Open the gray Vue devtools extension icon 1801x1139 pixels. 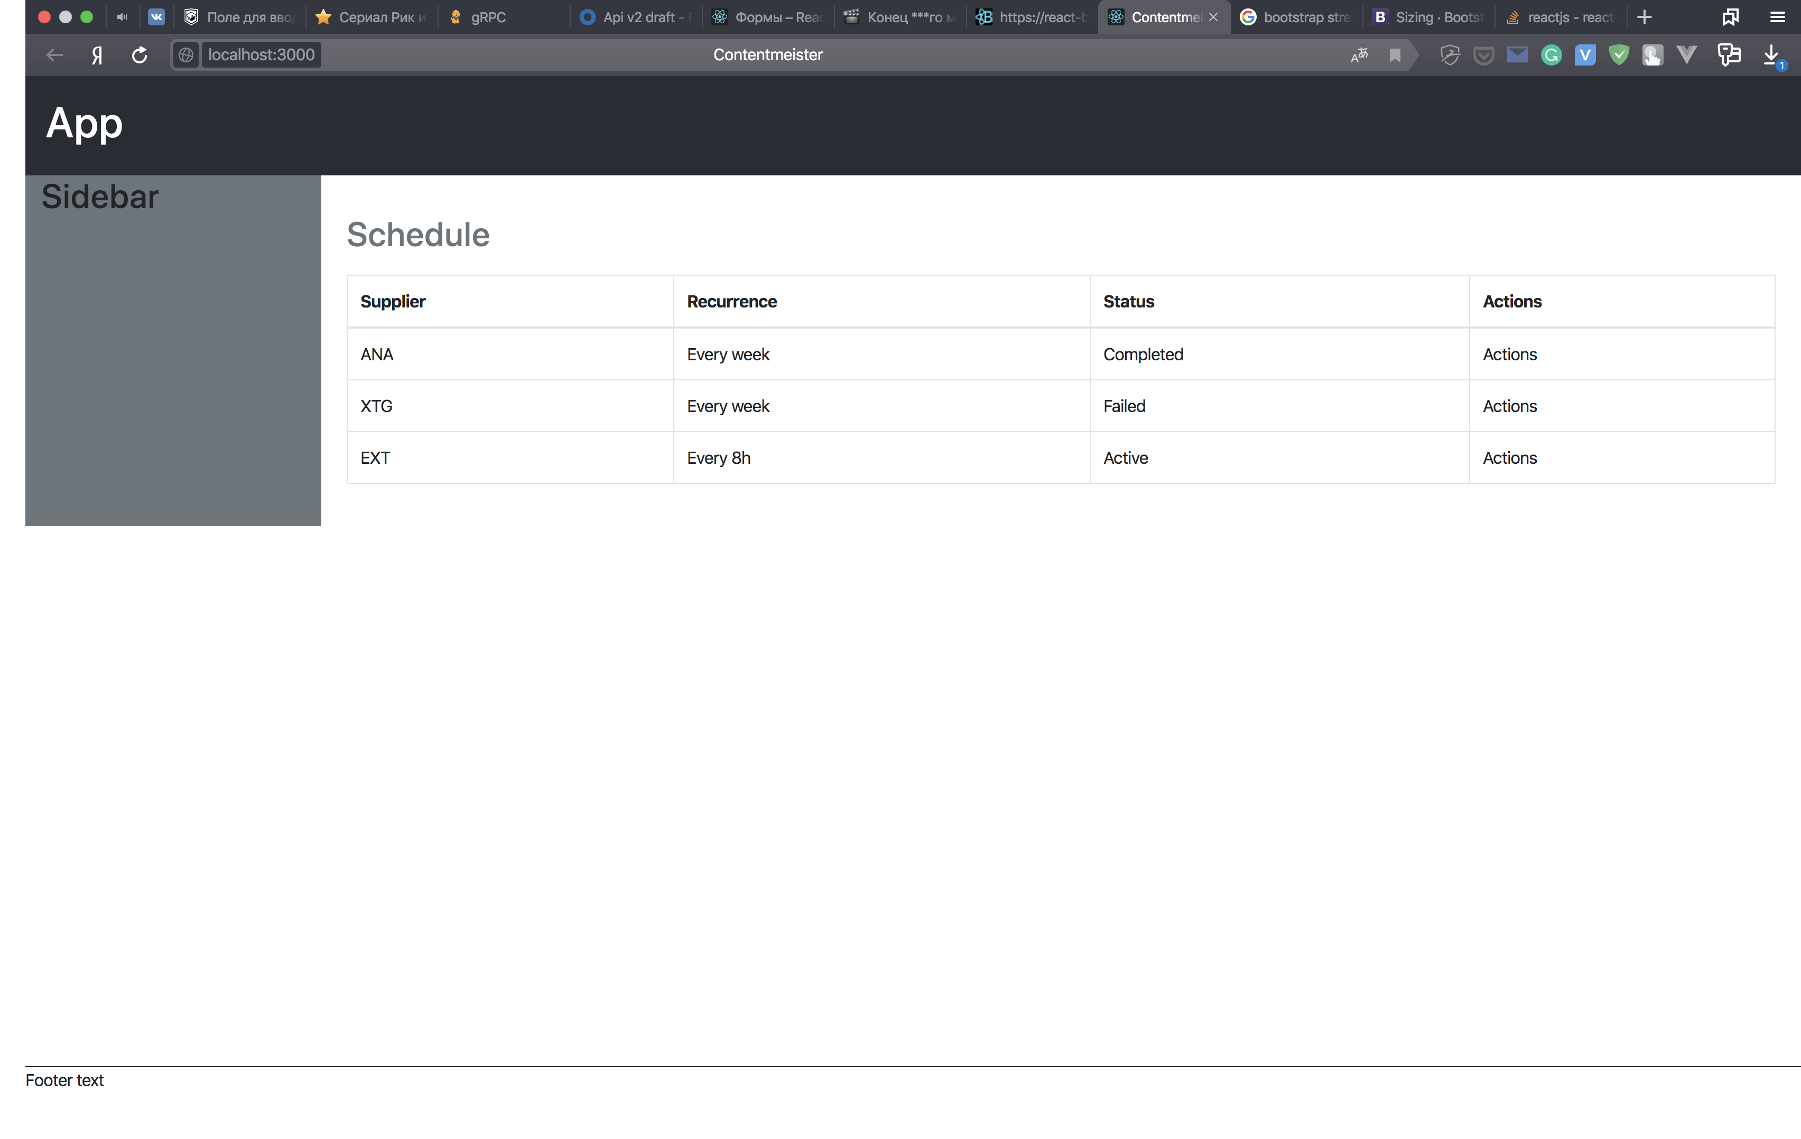click(x=1686, y=54)
